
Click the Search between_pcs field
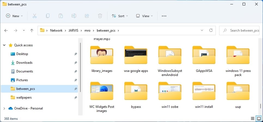click(x=239, y=30)
